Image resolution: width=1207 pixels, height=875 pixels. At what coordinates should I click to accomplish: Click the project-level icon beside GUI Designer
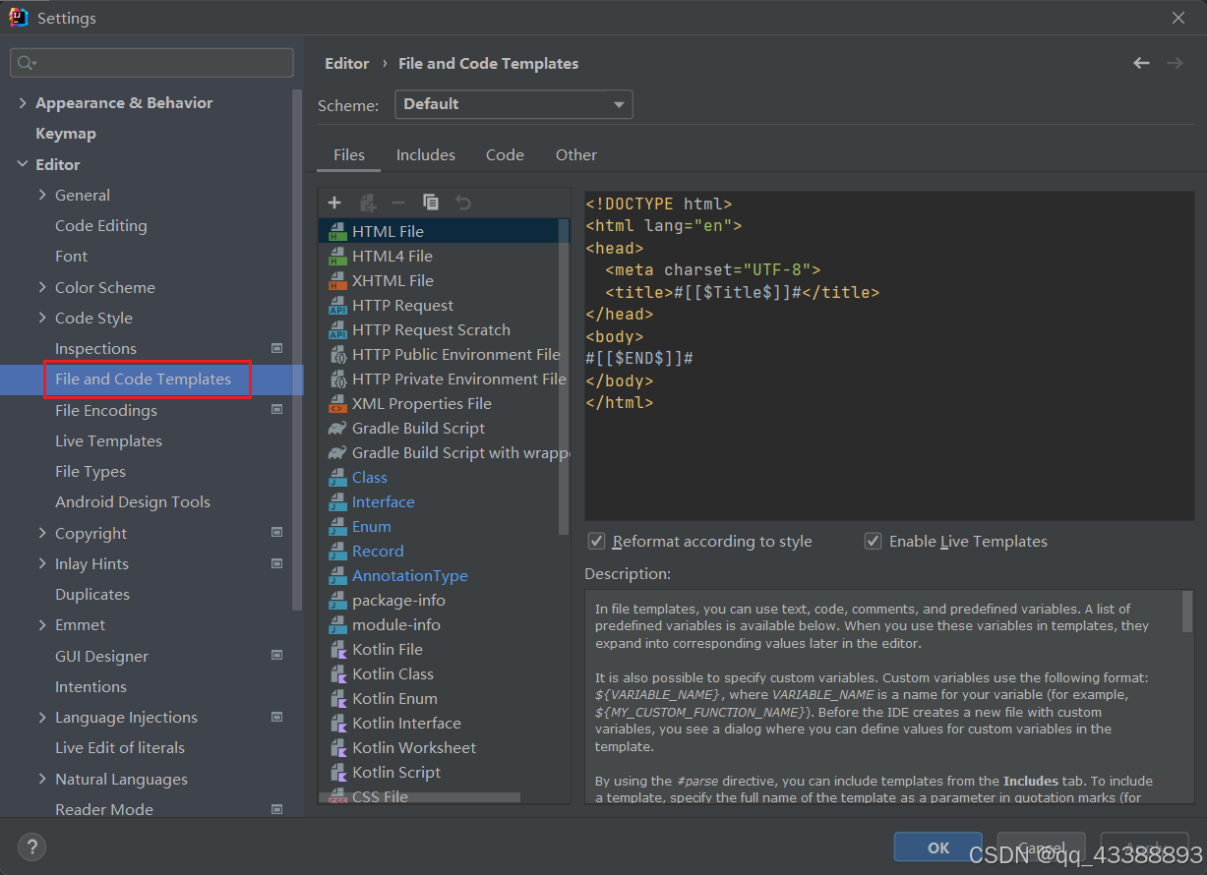pos(276,656)
